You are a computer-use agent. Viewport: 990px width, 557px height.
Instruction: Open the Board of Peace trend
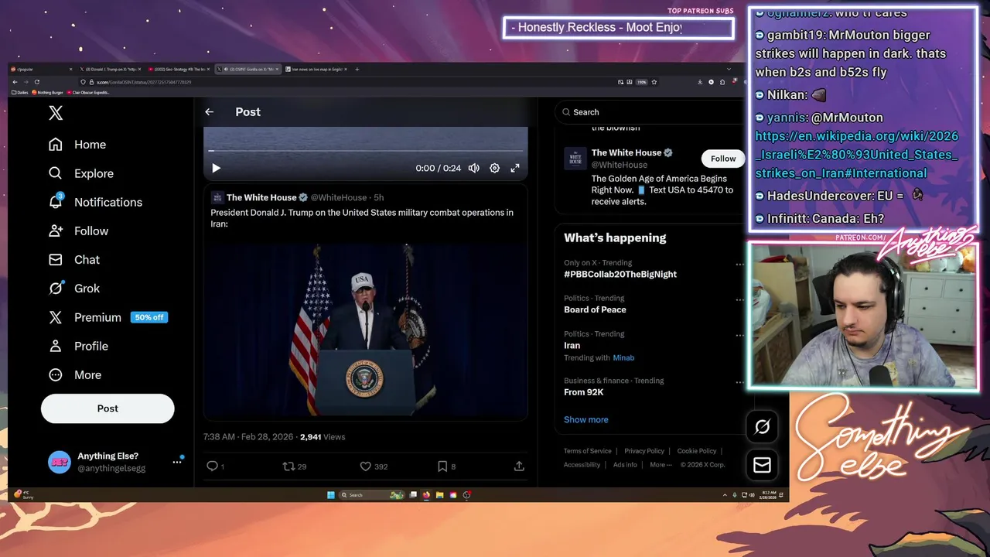(x=595, y=309)
